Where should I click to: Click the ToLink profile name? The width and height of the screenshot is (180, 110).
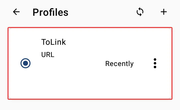(53, 42)
